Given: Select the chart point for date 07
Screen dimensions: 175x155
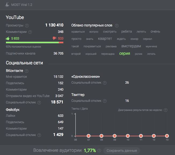Looking at the screenshot, I should (x=89, y=136).
